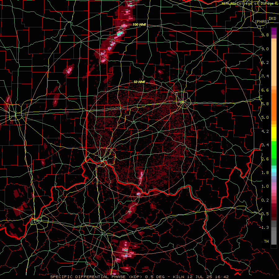
Task: Click the '100 NMI' range ring label
Action: point(139,24)
